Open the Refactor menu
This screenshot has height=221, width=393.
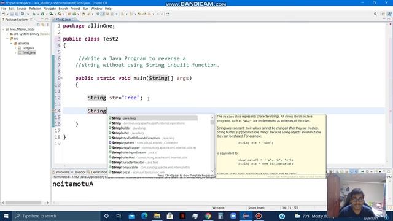coord(35,9)
